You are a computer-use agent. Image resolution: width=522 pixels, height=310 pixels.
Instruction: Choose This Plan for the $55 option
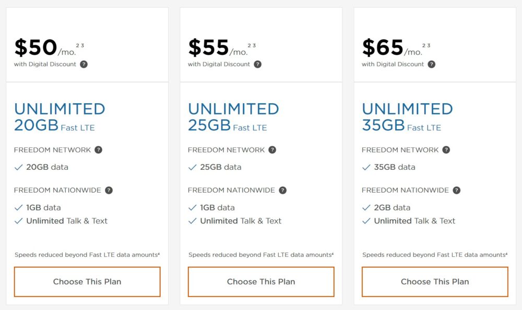[x=261, y=281]
